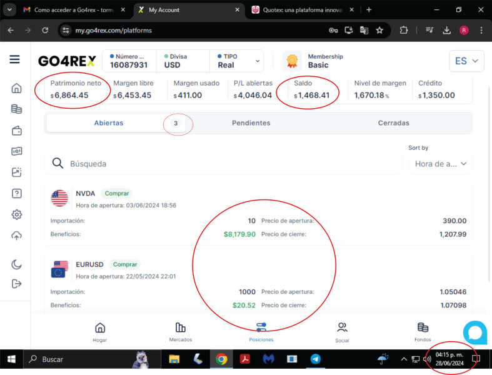492x375 pixels.
Task: Switch to the Abiertas tab
Action: [x=116, y=123]
